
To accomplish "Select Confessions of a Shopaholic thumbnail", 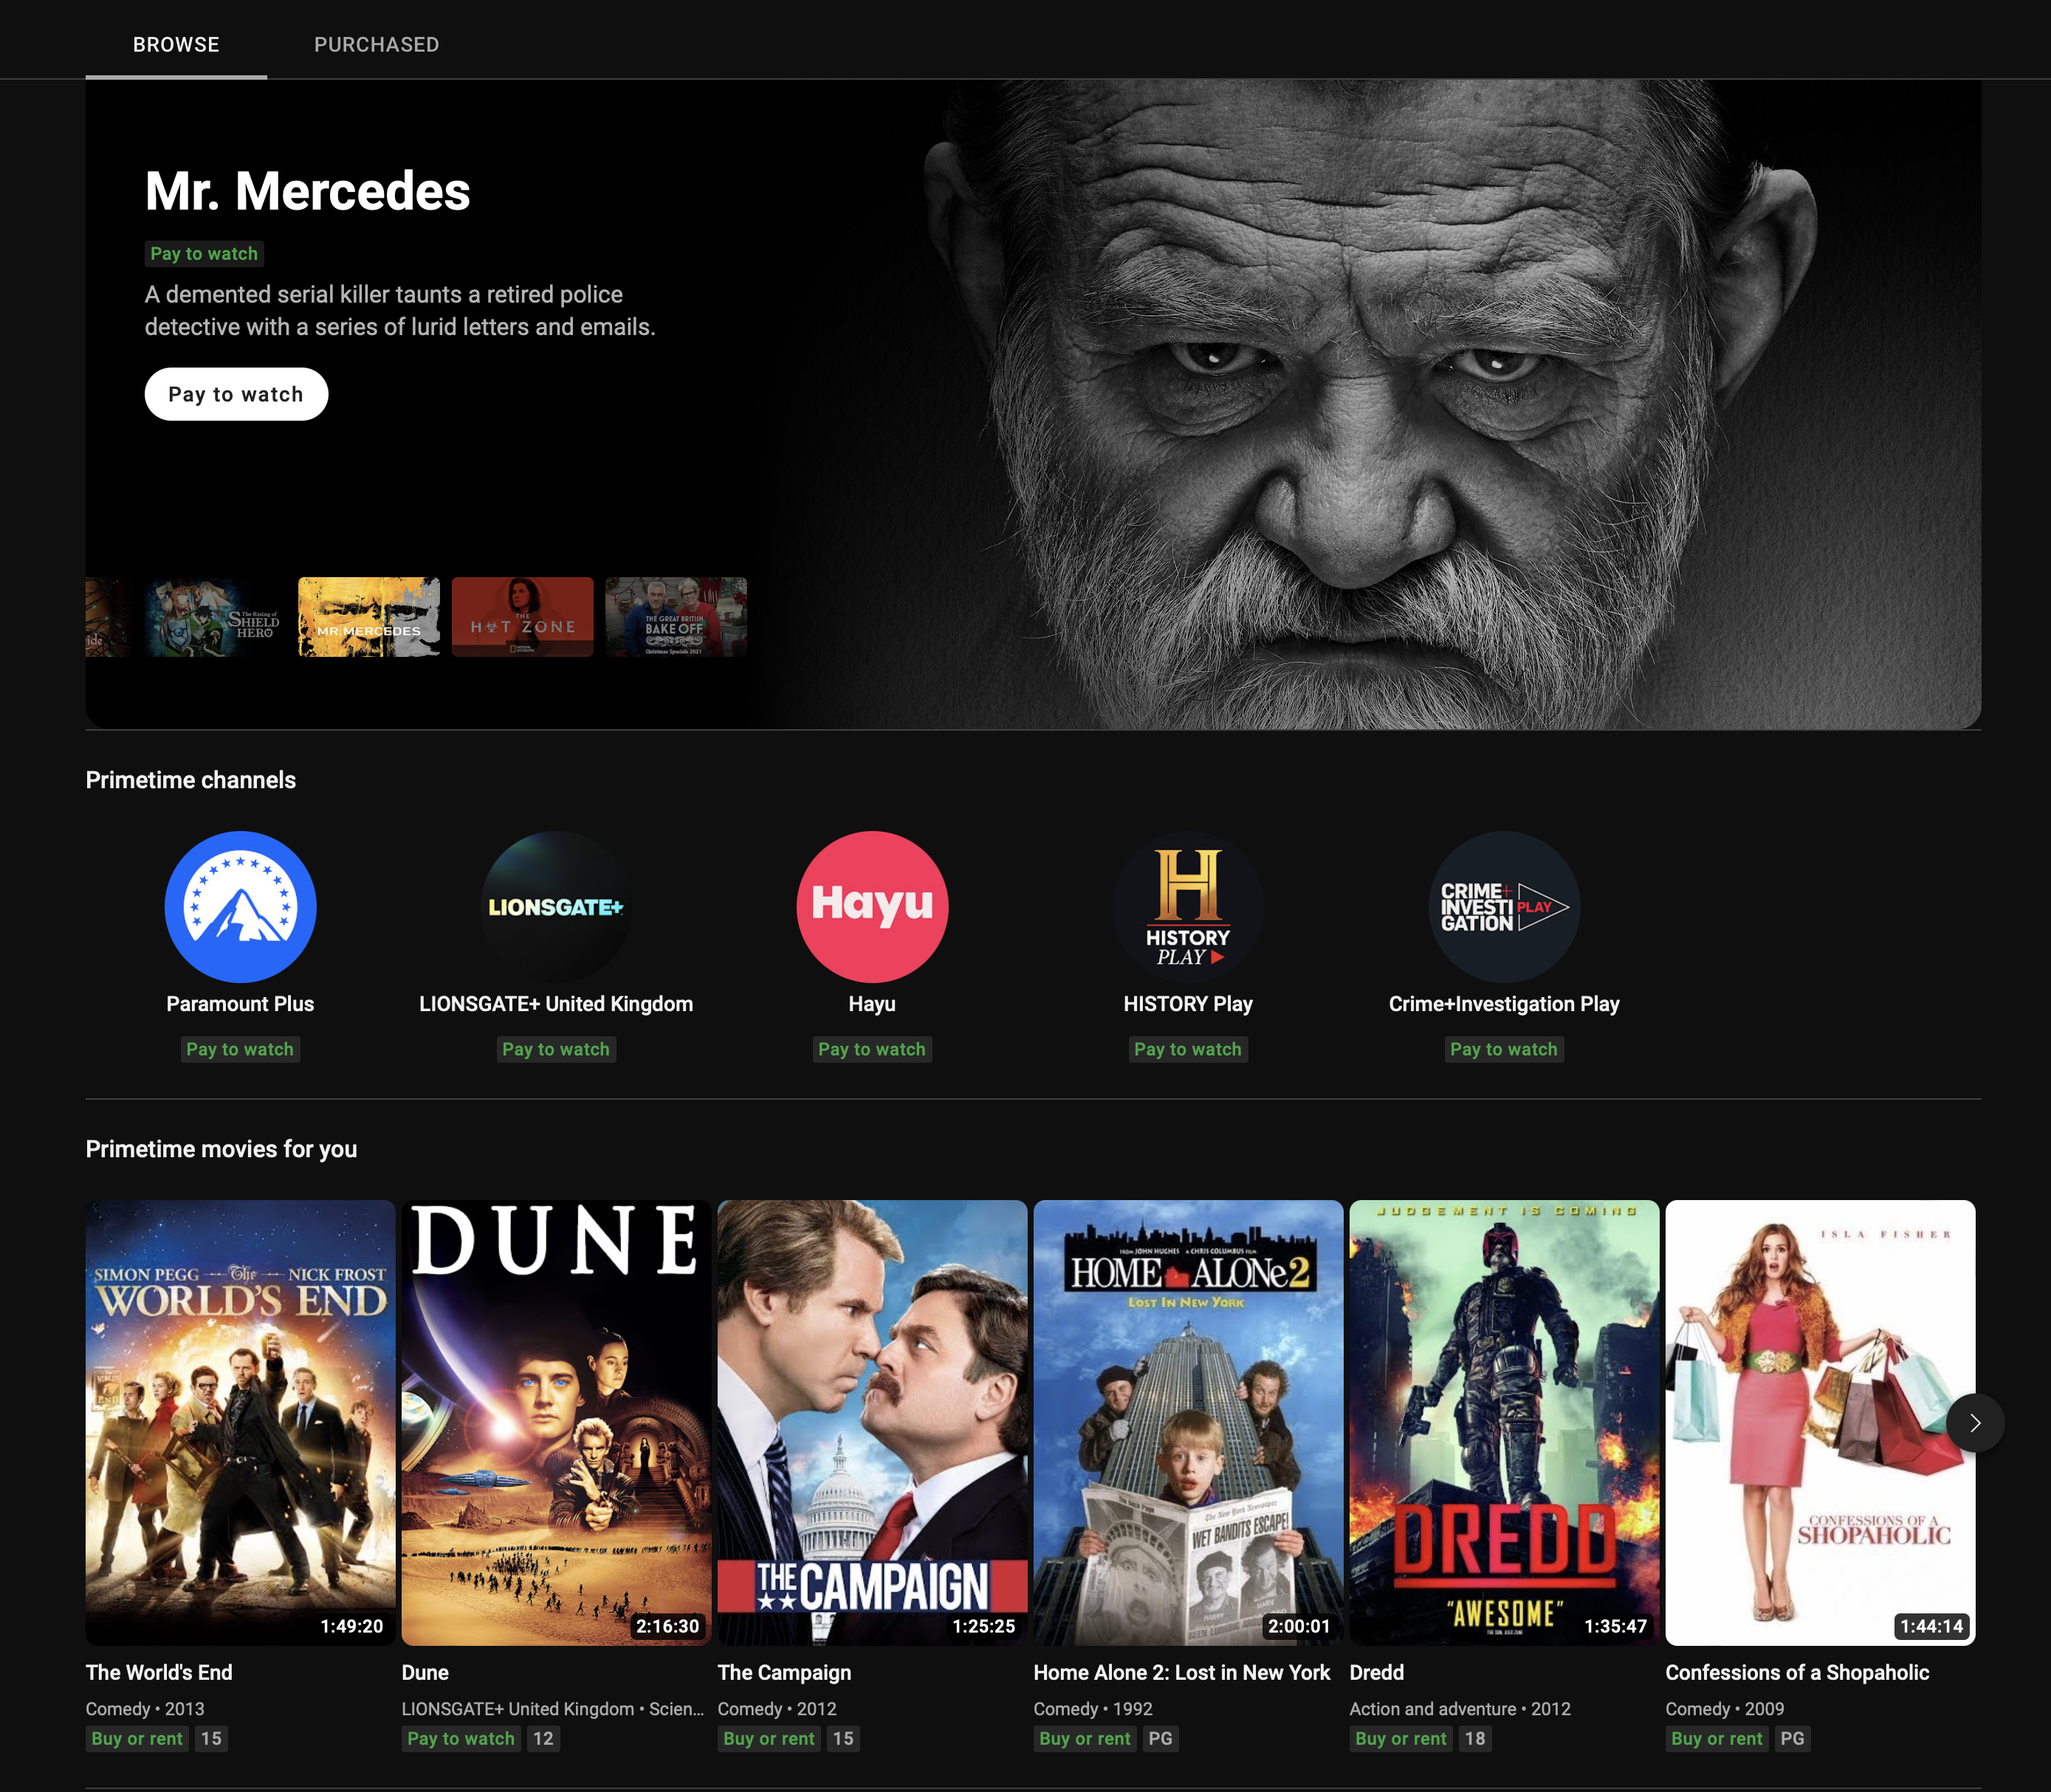I will pos(1819,1421).
